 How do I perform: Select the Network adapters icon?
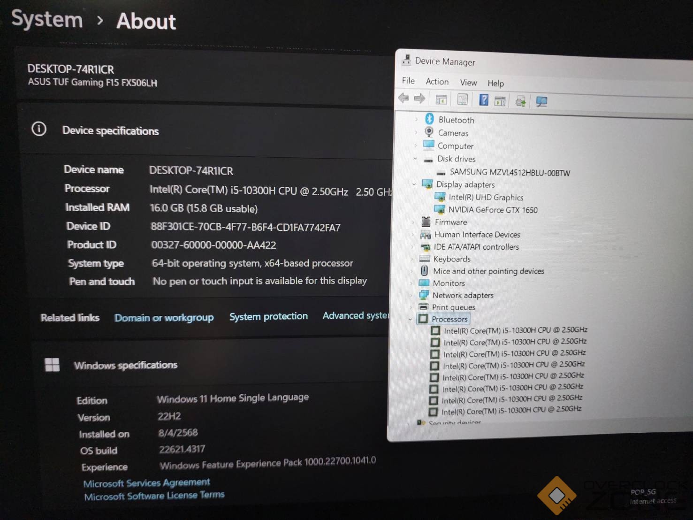pyautogui.click(x=424, y=295)
